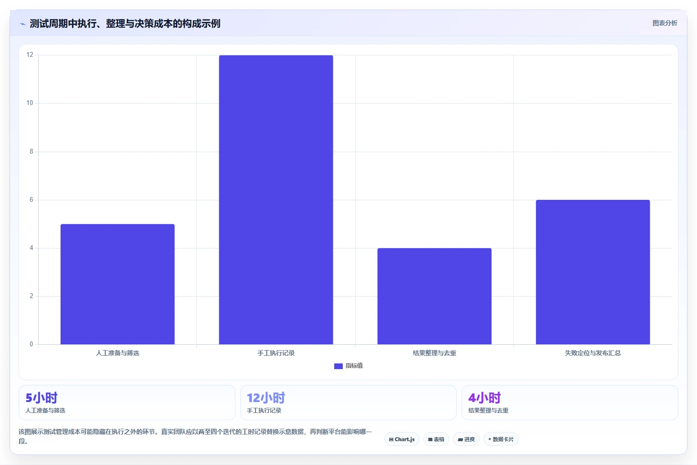697x465 pixels.
Task: Click the 数据卡片 tag
Action: click(501, 439)
